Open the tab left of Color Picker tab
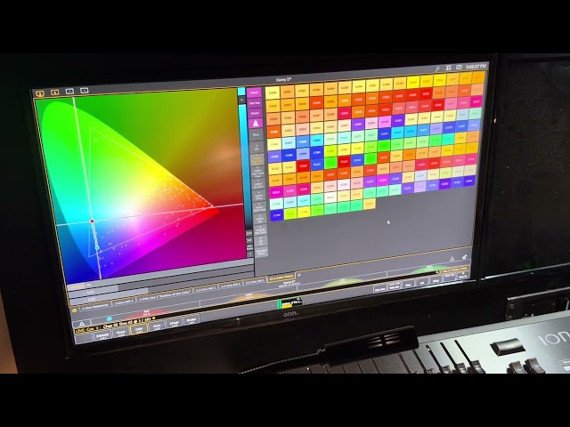Screen dimensions: 570x427 [x=252, y=281]
